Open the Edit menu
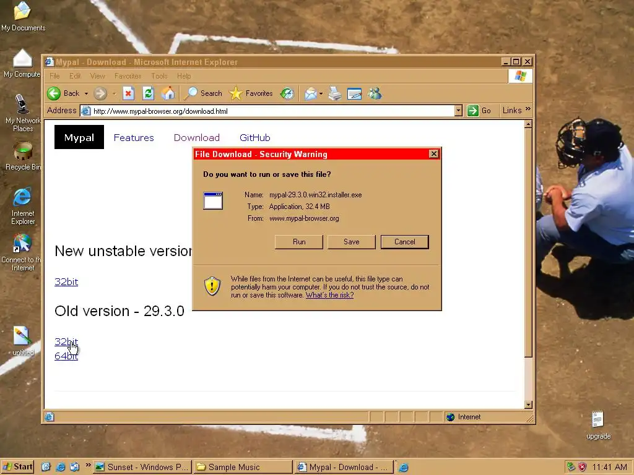This screenshot has width=634, height=475. (x=75, y=76)
